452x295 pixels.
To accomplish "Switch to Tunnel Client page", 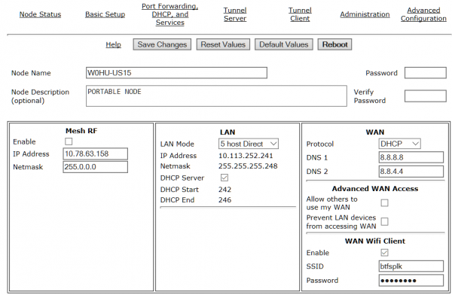I will (300, 14).
